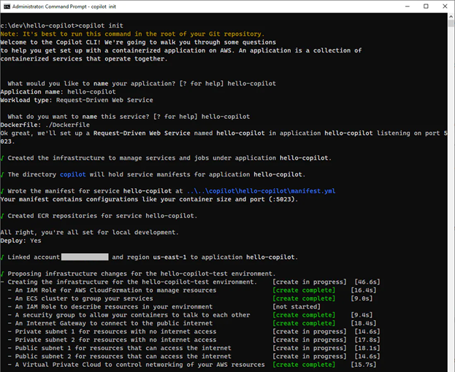455x372 pixels.
Task: Click the scrollbar up arrow
Action: [451, 16]
